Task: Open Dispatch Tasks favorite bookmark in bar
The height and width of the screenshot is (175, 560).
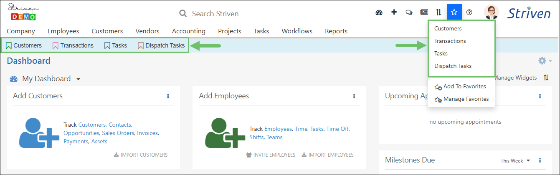Action: pyautogui.click(x=161, y=45)
